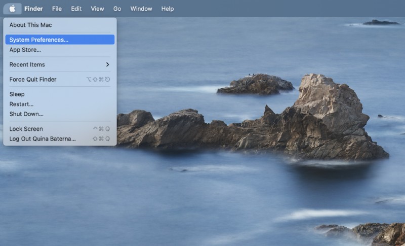
Task: Open the File menu
Action: [x=57, y=9]
